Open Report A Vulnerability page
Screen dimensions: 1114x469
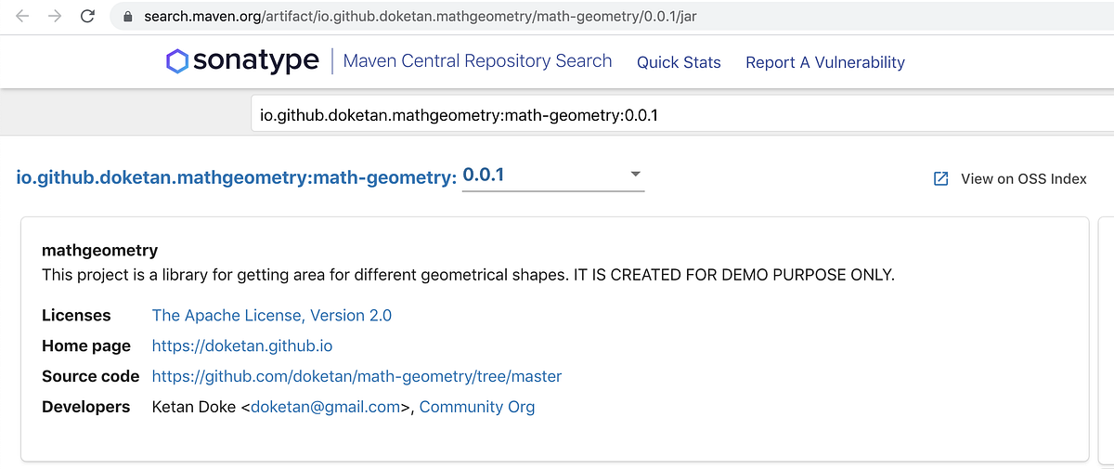(825, 62)
